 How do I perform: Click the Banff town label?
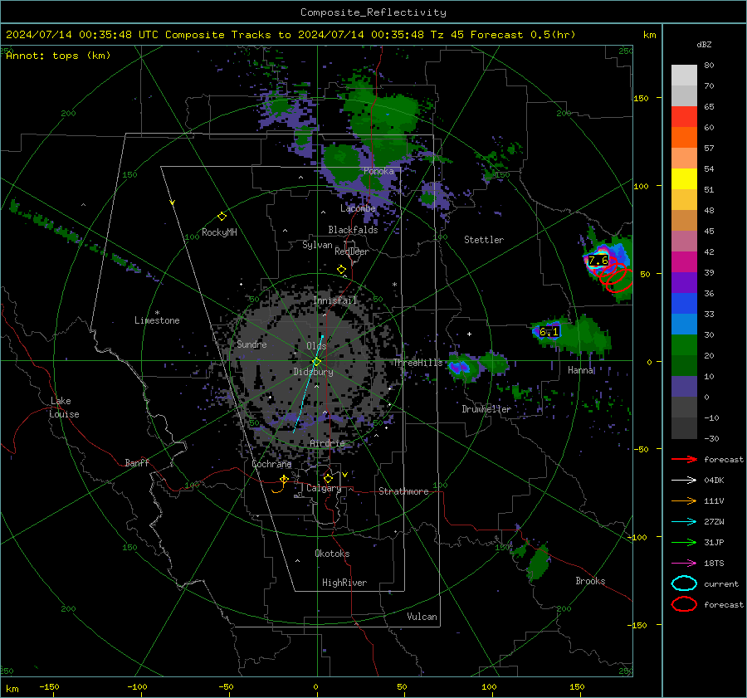coord(137,462)
